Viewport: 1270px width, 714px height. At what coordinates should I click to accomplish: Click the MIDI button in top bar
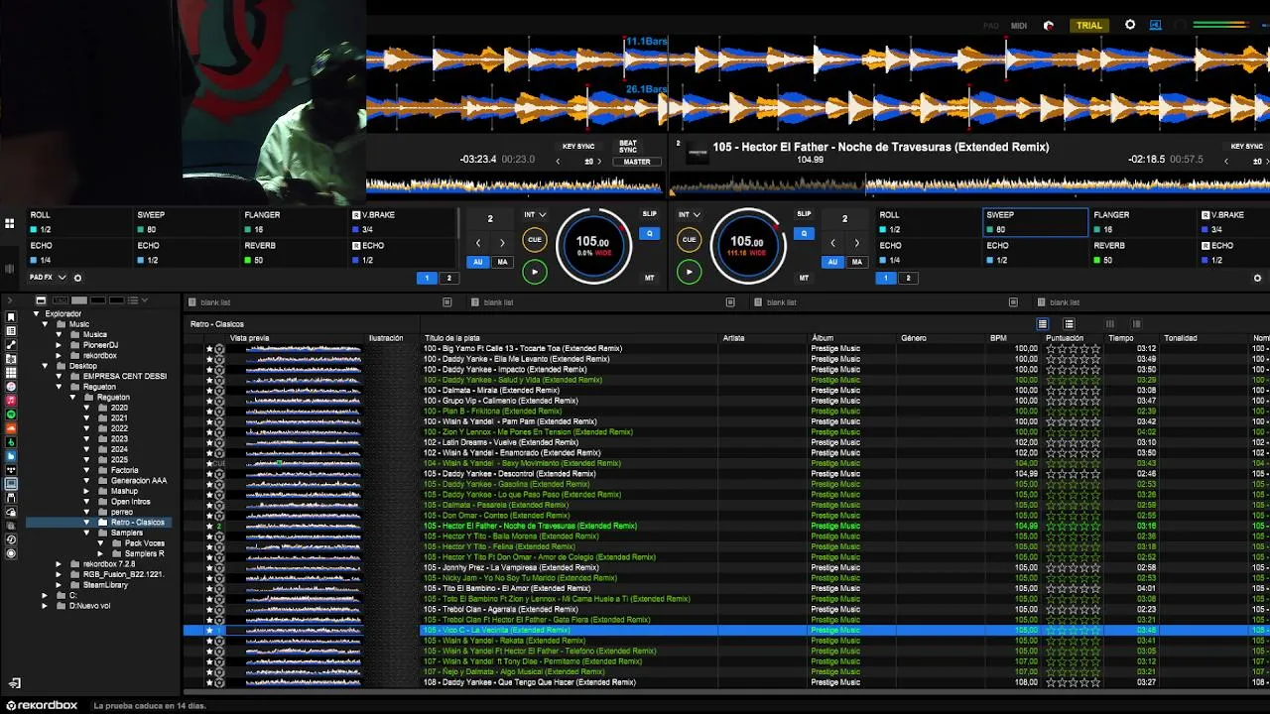pos(1019,26)
